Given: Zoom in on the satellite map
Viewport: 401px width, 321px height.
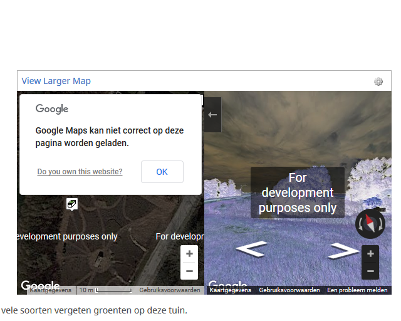Looking at the screenshot, I should point(189,254).
